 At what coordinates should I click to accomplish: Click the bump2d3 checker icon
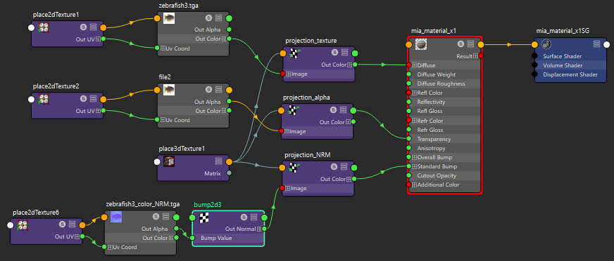[x=204, y=217]
